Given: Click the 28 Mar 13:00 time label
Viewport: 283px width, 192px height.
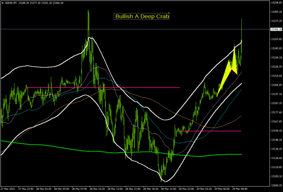Looking at the screenshot, I should [x=115, y=189].
